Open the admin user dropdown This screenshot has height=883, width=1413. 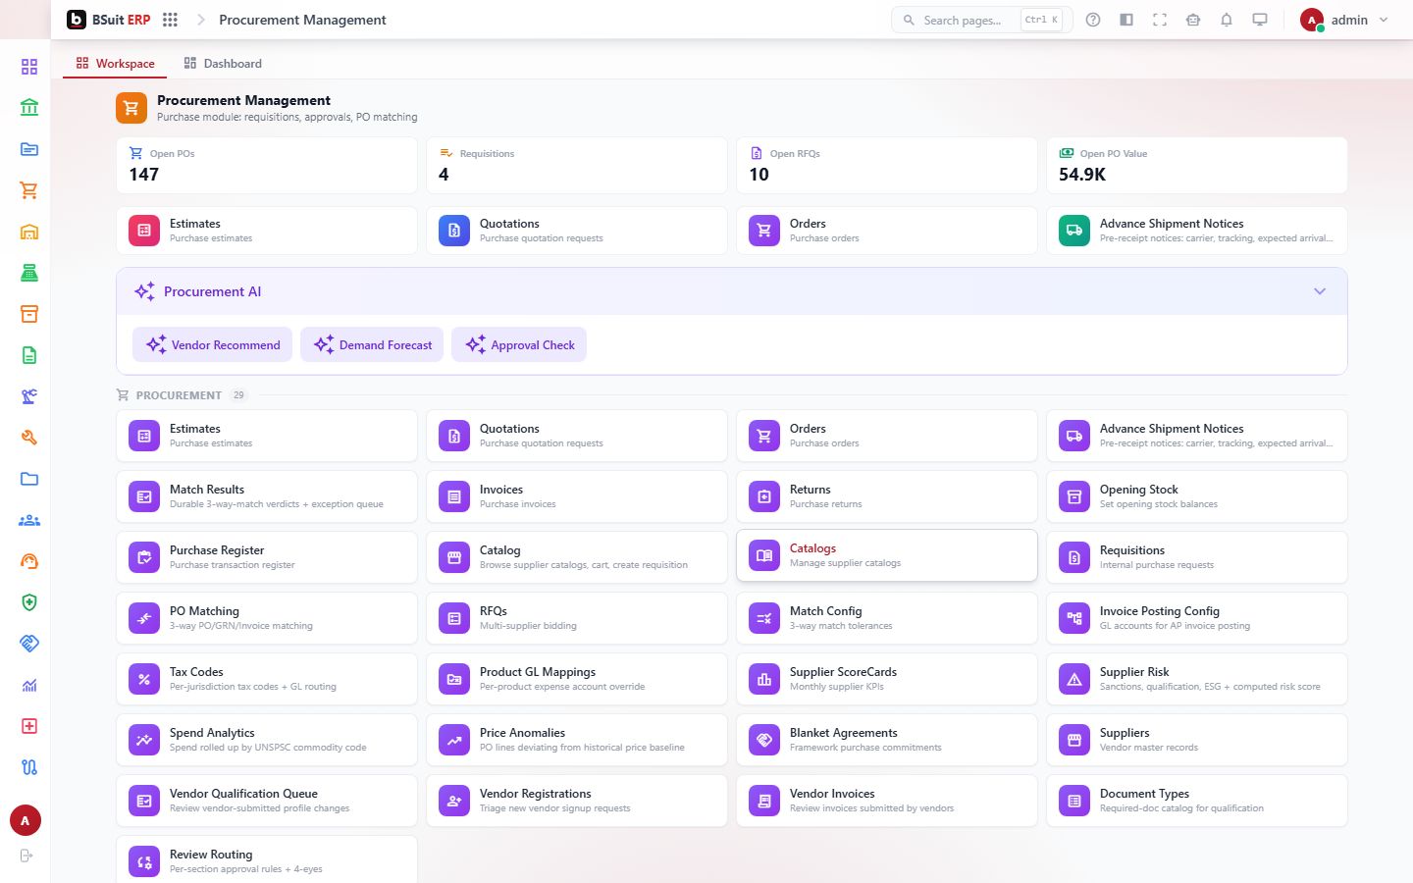click(1344, 20)
